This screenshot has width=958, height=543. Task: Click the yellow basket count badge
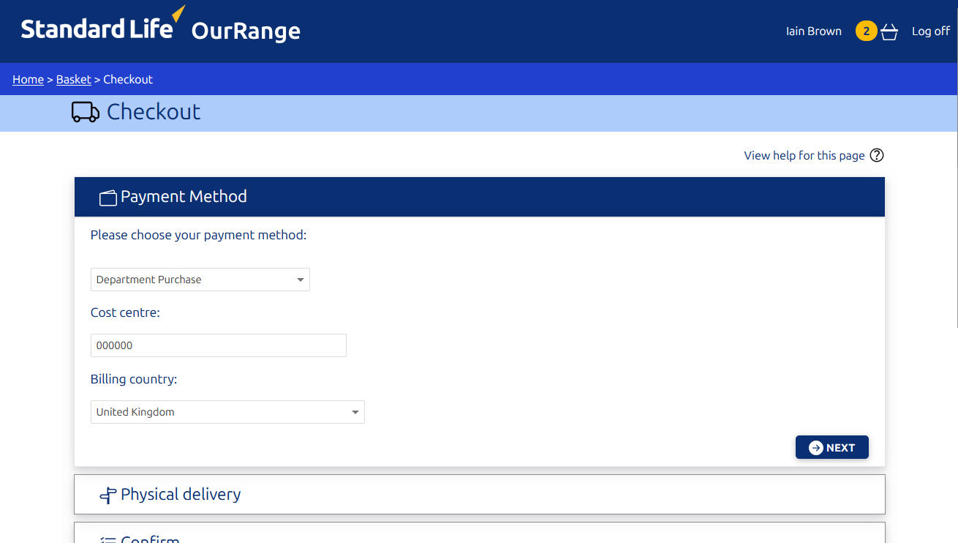tap(866, 31)
